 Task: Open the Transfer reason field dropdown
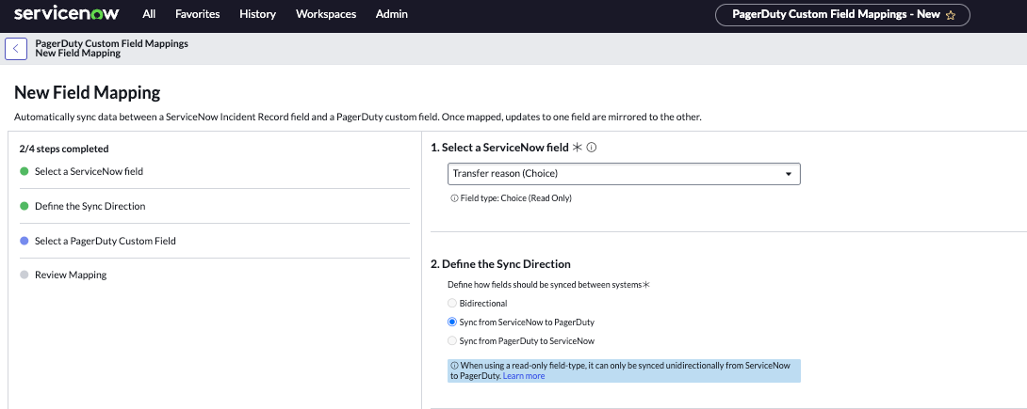[623, 174]
